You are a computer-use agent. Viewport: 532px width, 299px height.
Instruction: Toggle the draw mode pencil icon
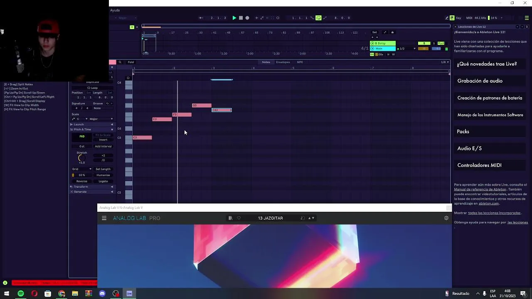446,18
